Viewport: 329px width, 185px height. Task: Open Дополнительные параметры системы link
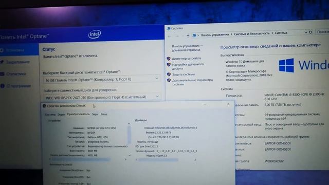point(192,82)
